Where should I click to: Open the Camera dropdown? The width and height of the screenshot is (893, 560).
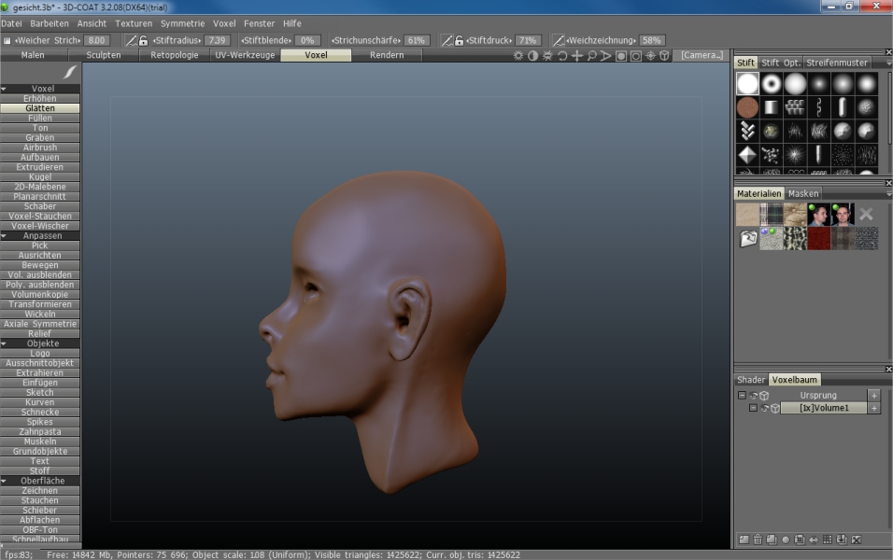701,55
